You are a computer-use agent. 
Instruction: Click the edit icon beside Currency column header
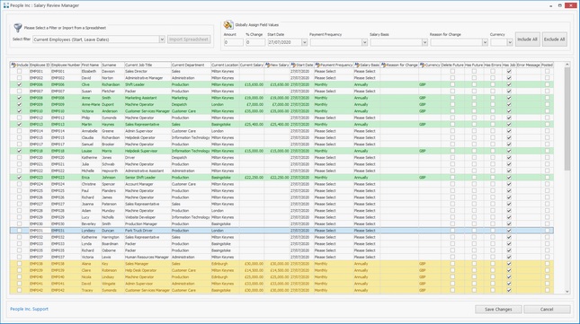[422, 65]
